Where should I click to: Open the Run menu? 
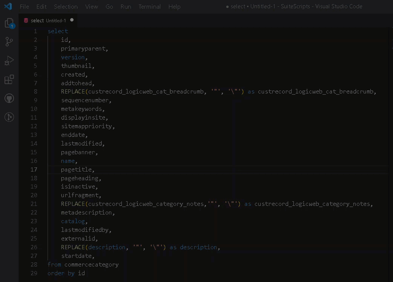(x=126, y=6)
